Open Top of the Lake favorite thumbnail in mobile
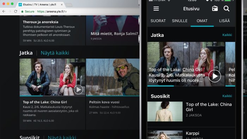The height and width of the screenshot is (139, 247). tap(165, 111)
